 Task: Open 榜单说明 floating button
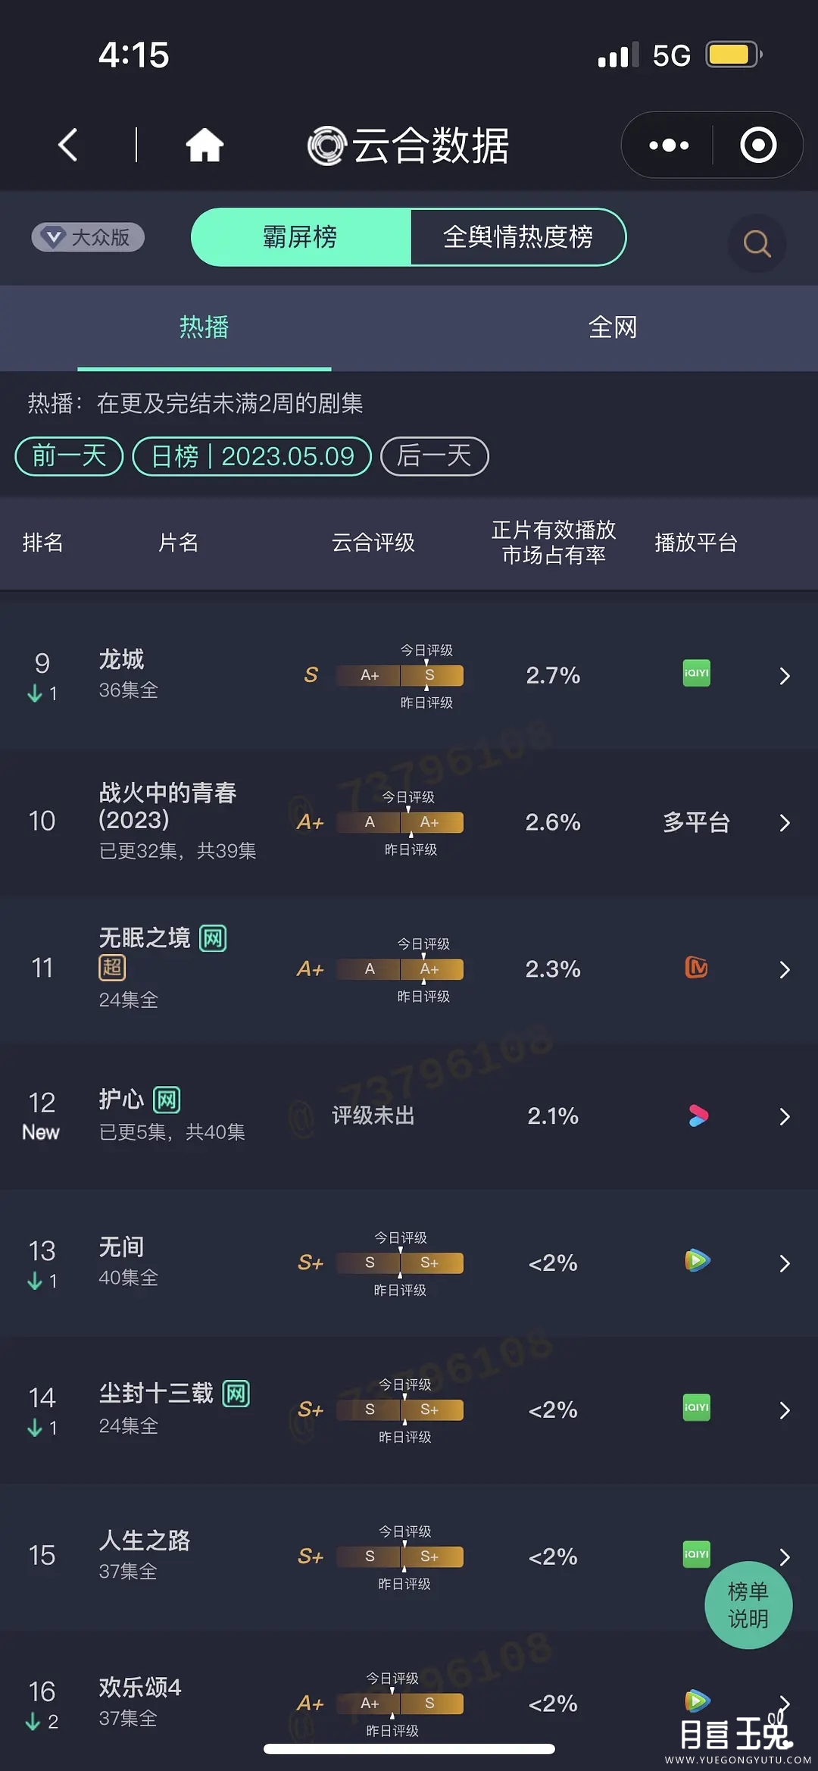[x=748, y=1604]
